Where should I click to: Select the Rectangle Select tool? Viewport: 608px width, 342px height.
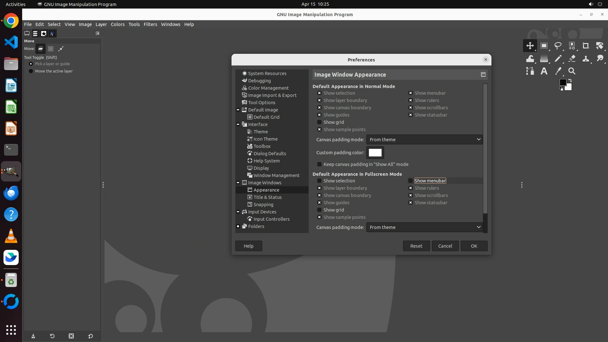(544, 46)
